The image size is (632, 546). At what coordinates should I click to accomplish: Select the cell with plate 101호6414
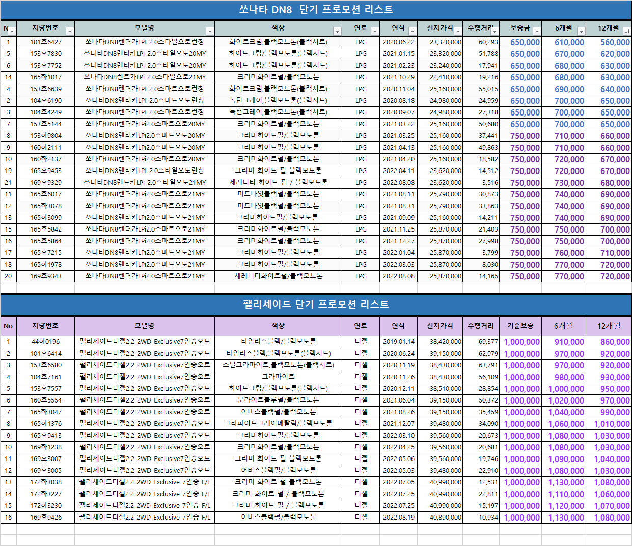click(45, 354)
